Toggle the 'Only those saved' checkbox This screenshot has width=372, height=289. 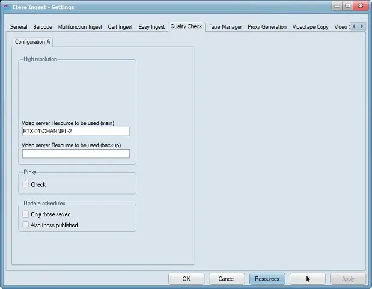point(25,214)
